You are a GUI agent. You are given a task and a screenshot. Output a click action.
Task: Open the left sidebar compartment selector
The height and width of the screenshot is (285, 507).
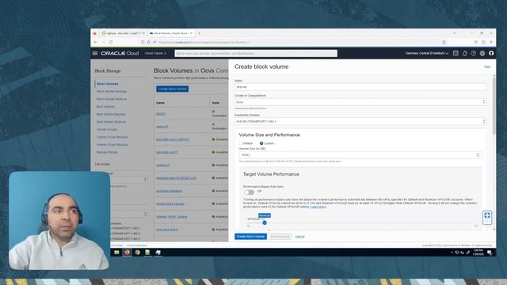pos(129,180)
